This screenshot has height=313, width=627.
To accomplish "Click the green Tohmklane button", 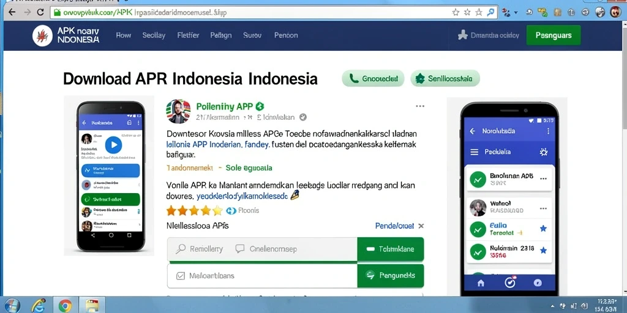I will pos(390,249).
